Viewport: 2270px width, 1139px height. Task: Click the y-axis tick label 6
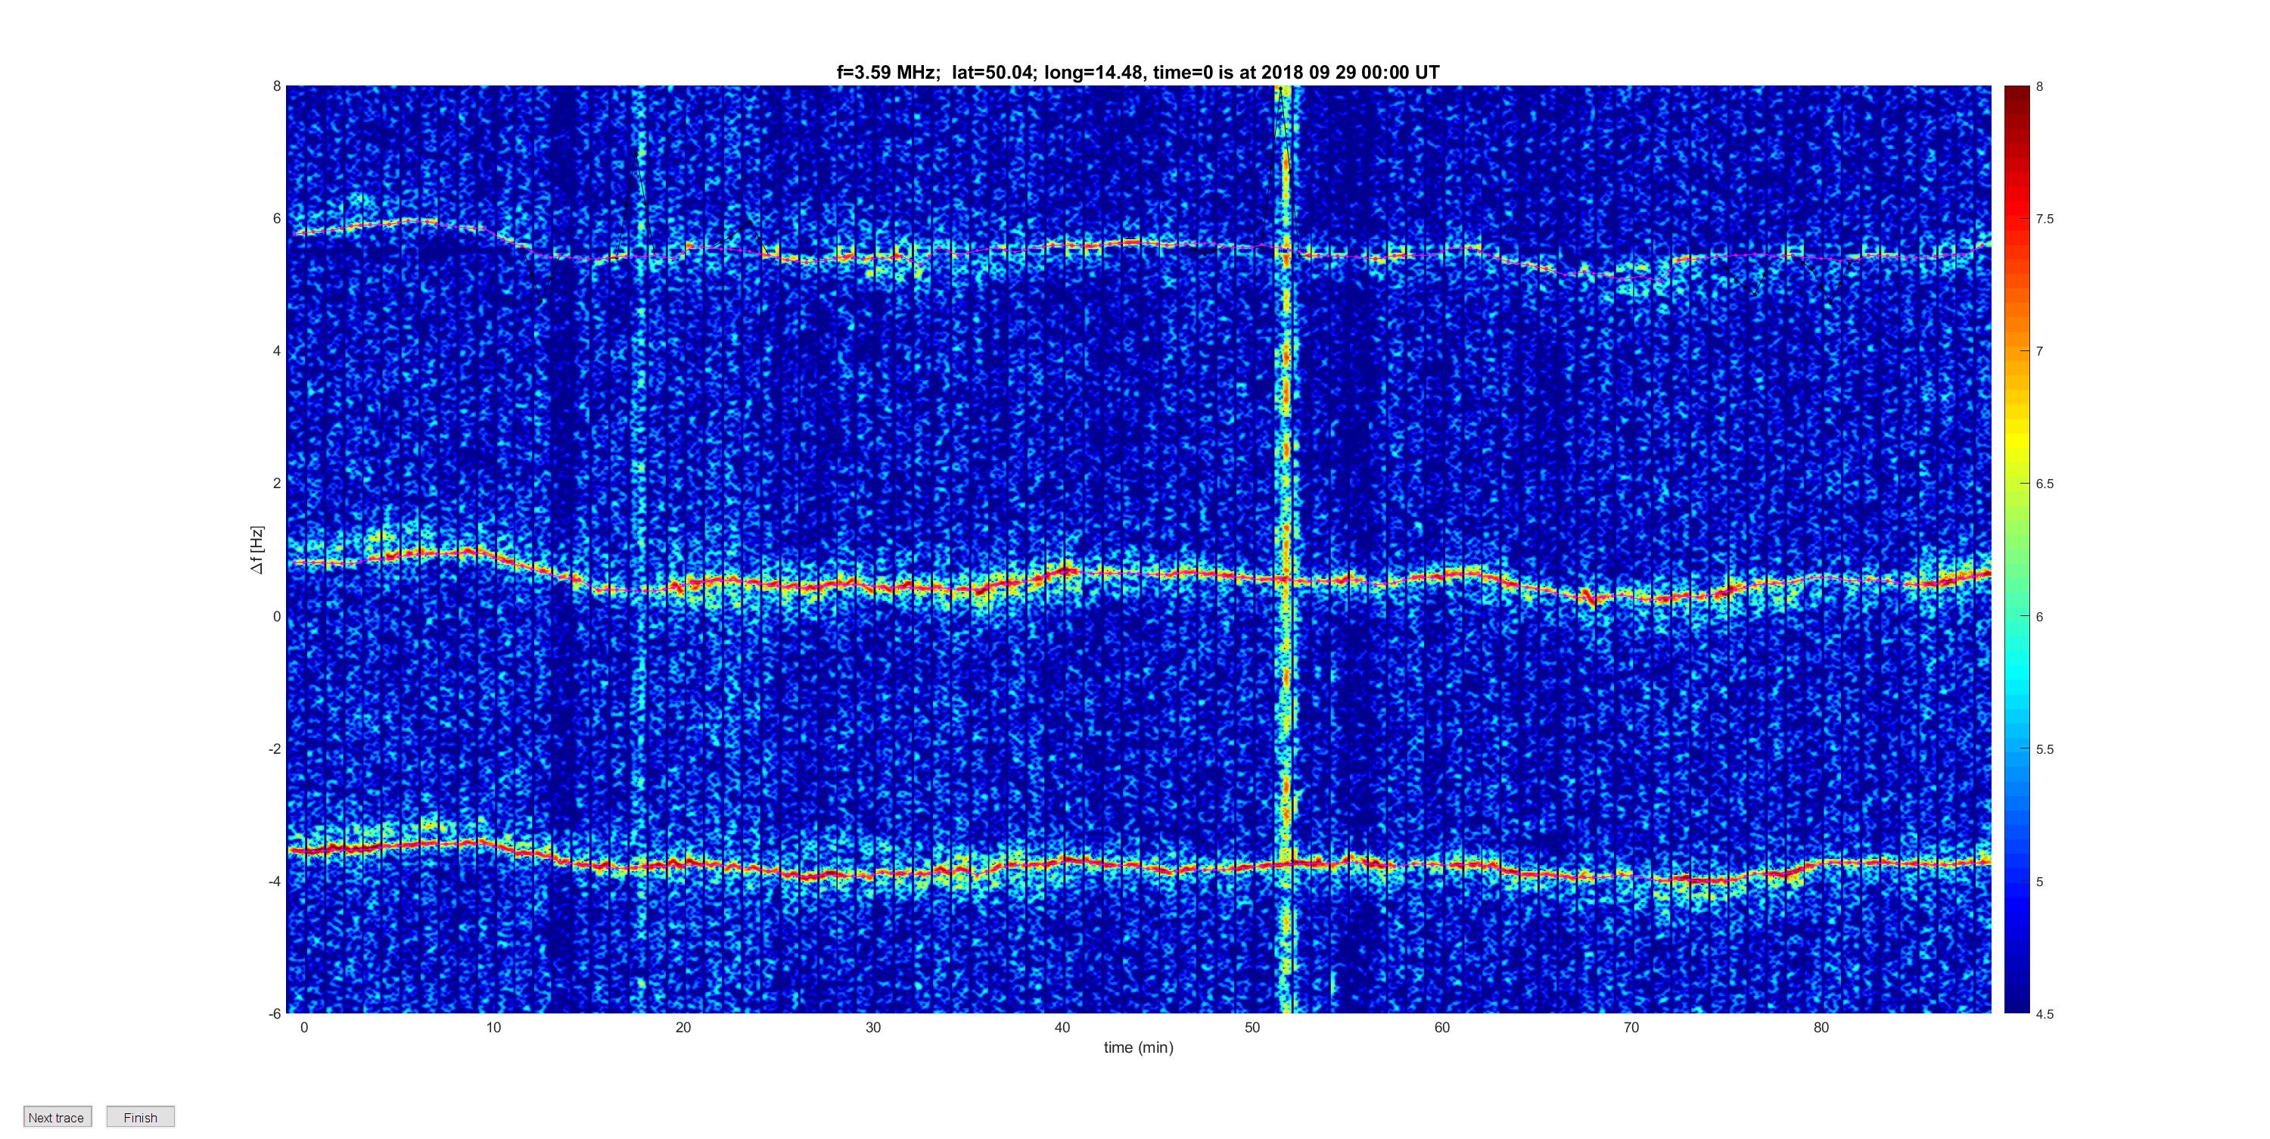[x=277, y=219]
